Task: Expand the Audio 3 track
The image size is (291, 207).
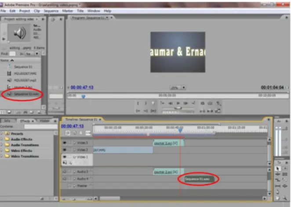Action: tap(74, 171)
